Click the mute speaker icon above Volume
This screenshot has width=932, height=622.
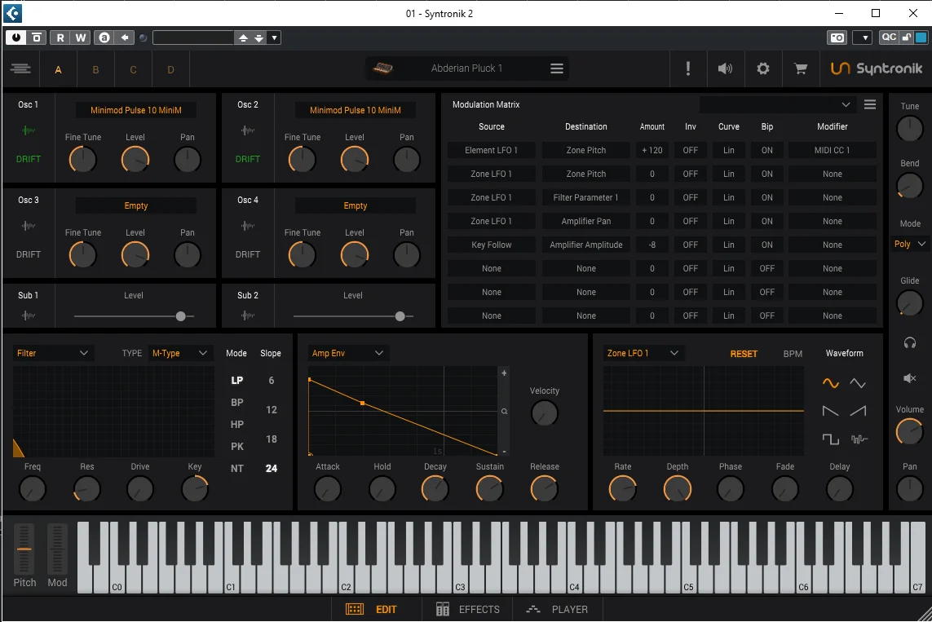click(x=909, y=377)
